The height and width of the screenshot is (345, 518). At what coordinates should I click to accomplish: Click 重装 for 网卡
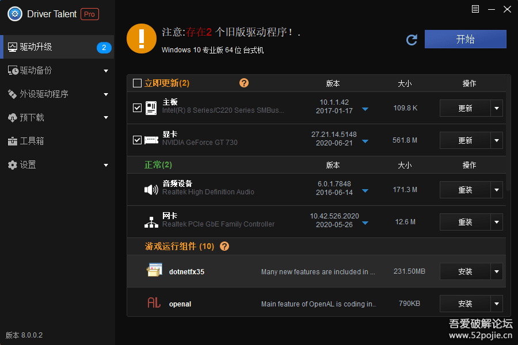(465, 222)
